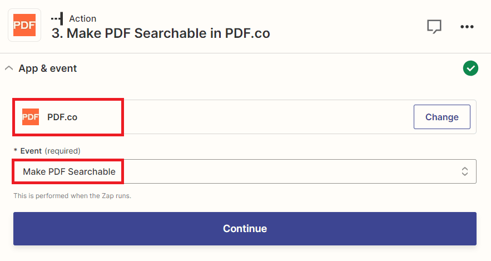Click empty area of the app selection field

pos(266,117)
